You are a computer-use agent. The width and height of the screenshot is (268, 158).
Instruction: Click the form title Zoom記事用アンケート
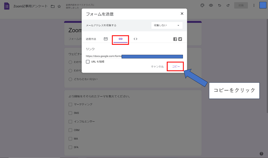(x=31, y=6)
